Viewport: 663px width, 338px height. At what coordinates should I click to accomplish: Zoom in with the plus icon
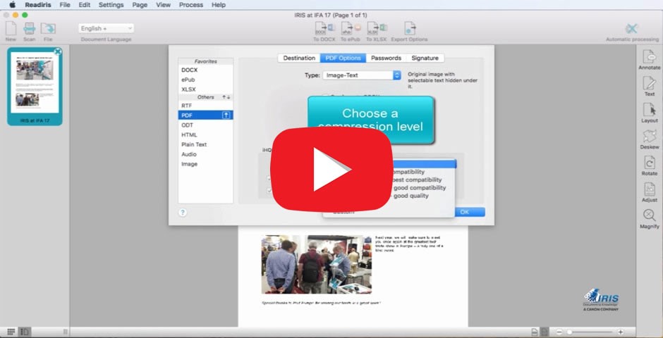pos(620,332)
